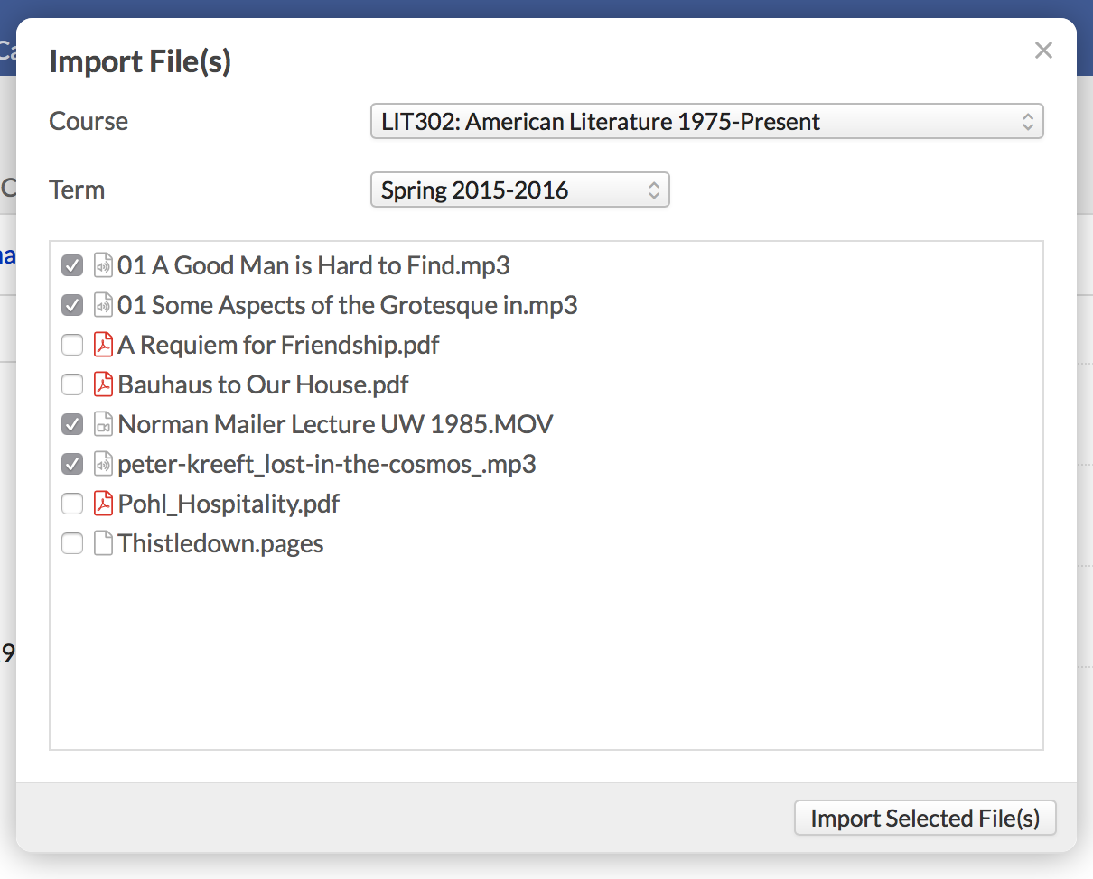Click the PDF icon next to Bauhaus to Our House
The height and width of the screenshot is (879, 1093).
click(x=103, y=384)
